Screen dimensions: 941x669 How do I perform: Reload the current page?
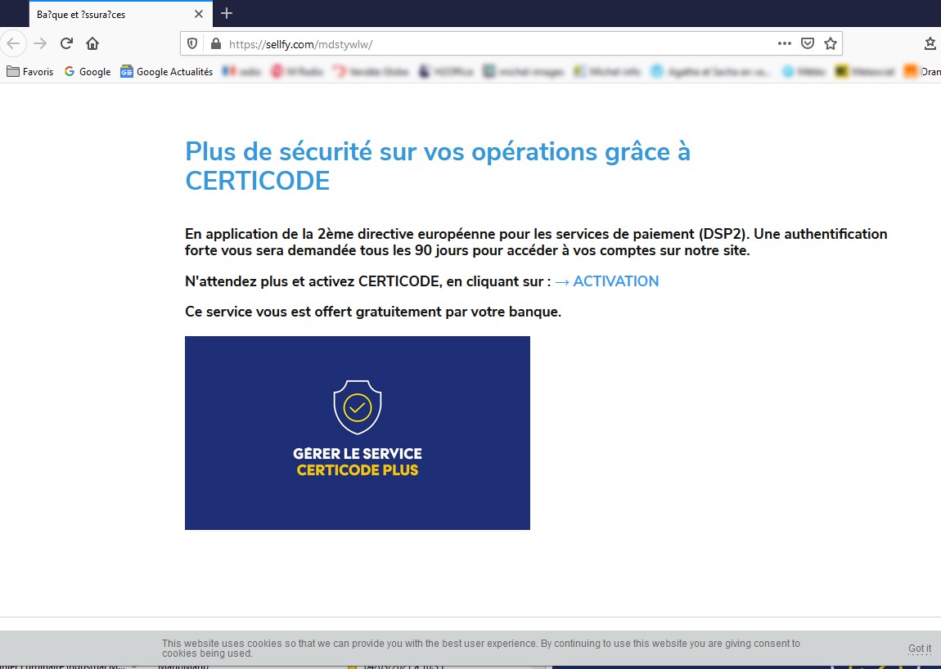66,44
